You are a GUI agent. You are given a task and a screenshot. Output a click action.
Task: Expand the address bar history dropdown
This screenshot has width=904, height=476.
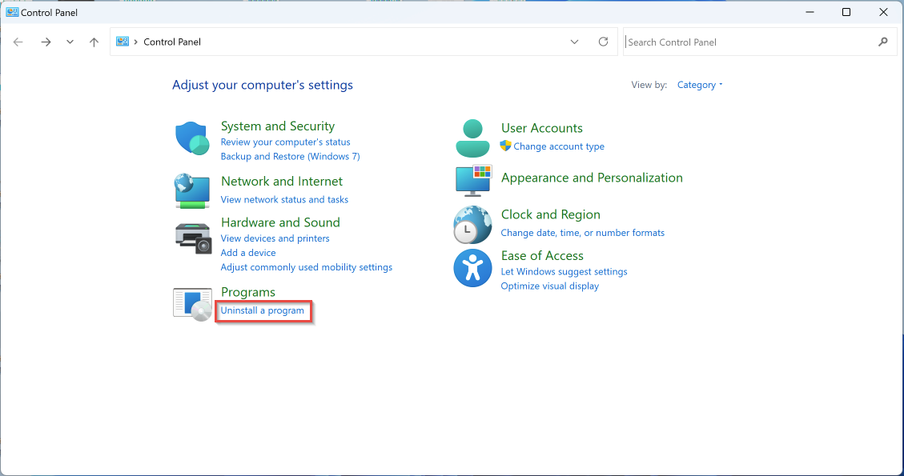point(574,42)
